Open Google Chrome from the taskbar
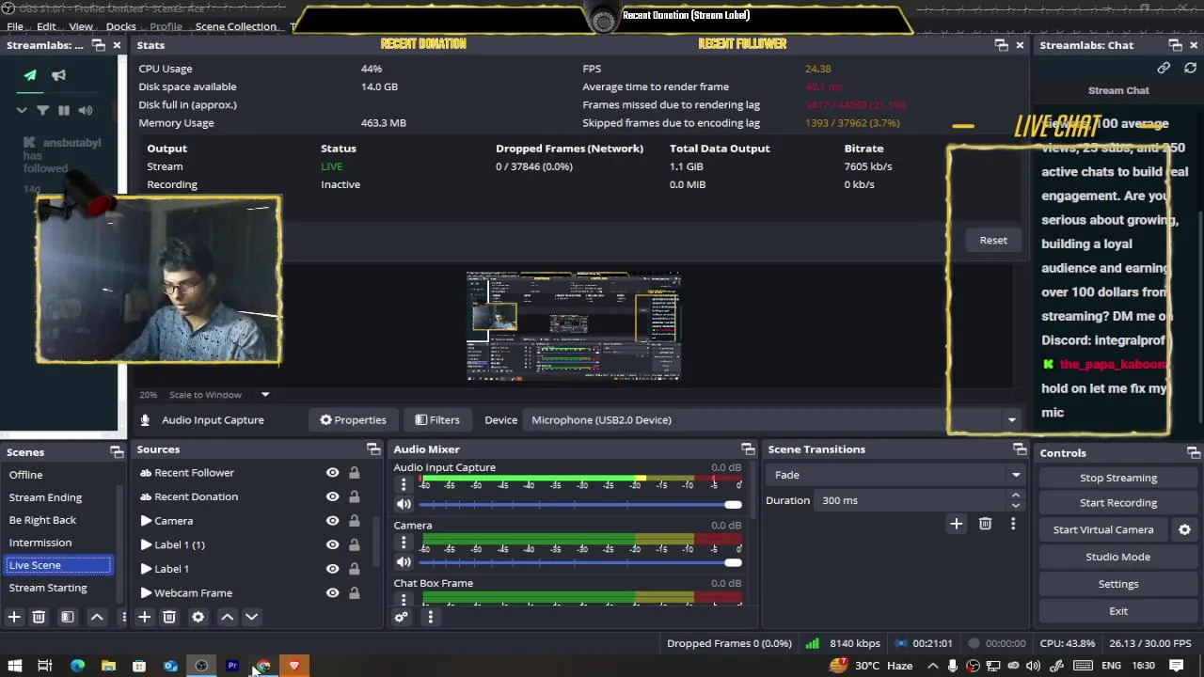Image resolution: width=1204 pixels, height=677 pixels. tap(263, 666)
